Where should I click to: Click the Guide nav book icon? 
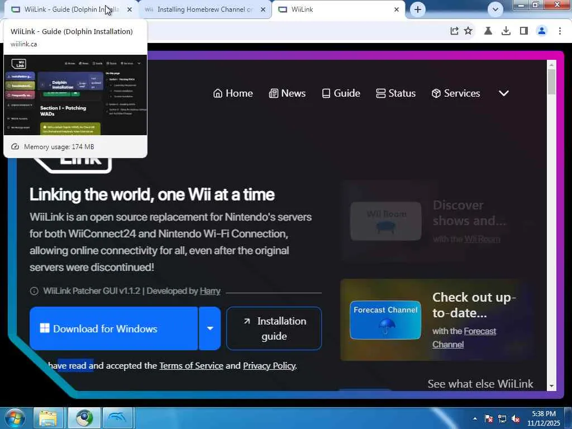[326, 93]
